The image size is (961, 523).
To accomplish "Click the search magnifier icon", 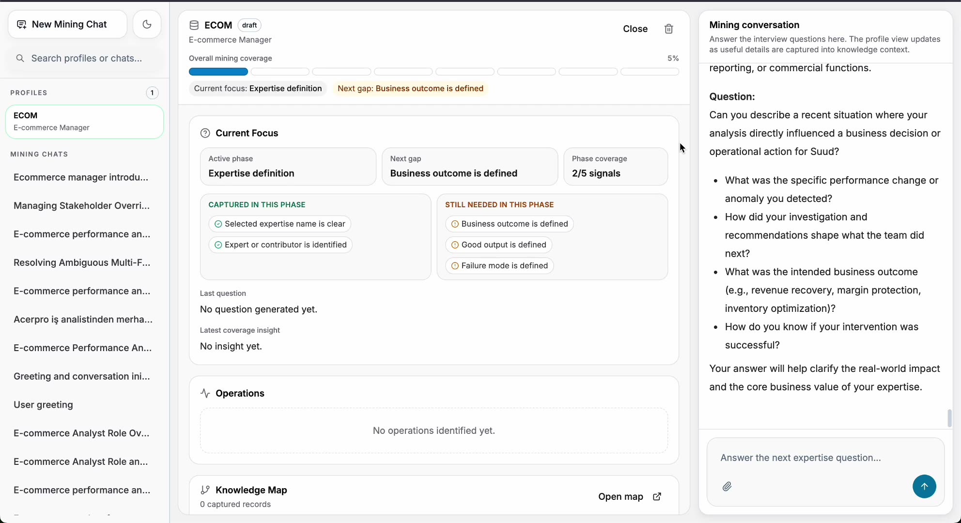I will point(20,59).
